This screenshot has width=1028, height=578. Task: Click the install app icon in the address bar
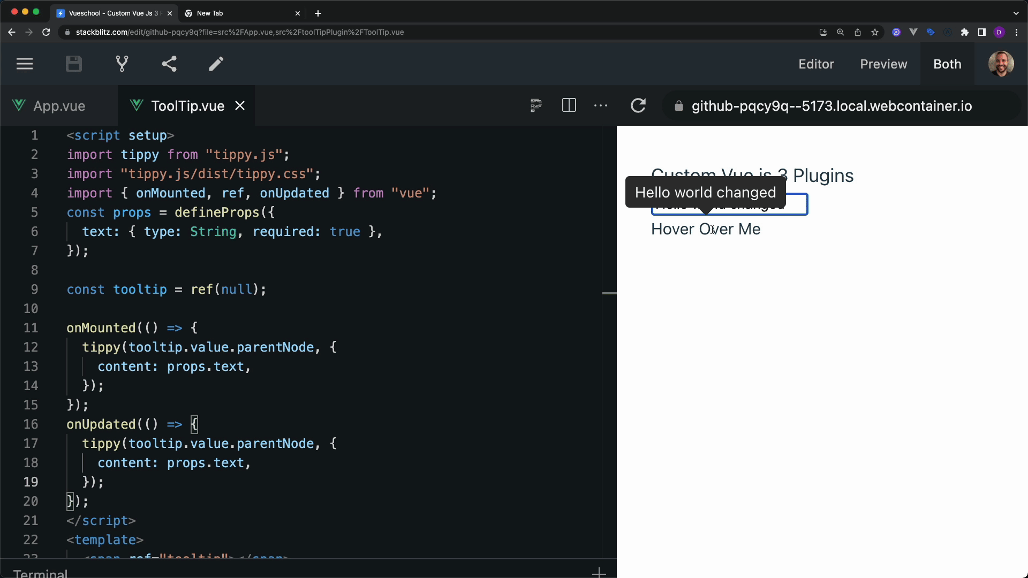click(x=823, y=32)
